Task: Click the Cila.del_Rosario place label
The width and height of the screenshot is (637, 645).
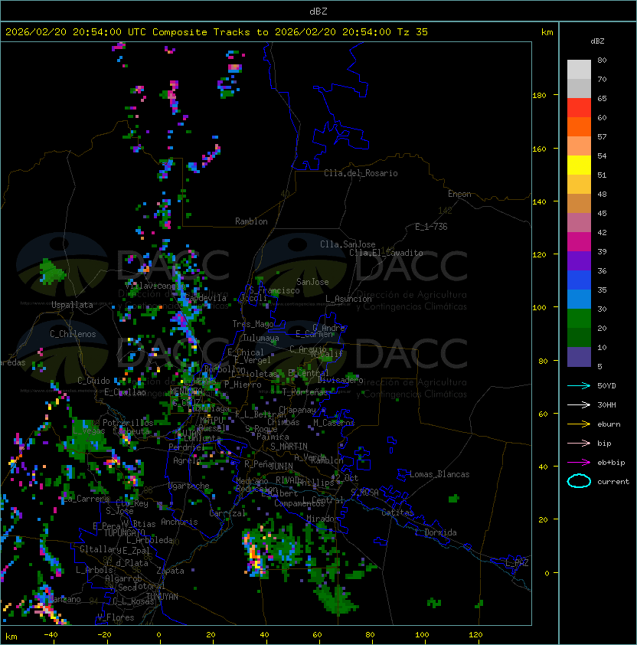Action: pyautogui.click(x=361, y=173)
